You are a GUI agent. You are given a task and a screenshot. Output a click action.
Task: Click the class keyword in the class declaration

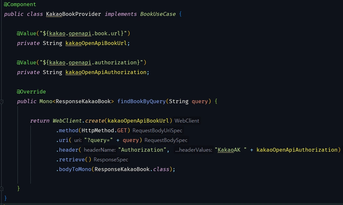point(35,14)
